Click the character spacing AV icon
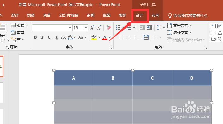 (70, 37)
